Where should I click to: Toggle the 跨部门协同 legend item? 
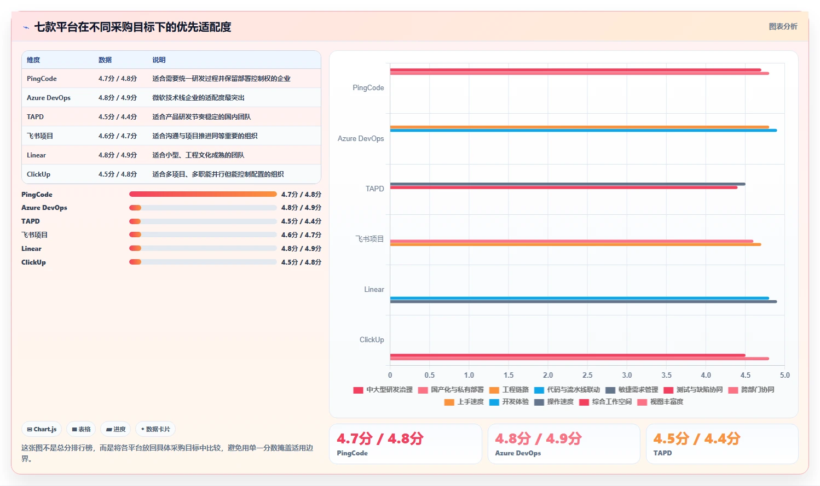(750, 390)
